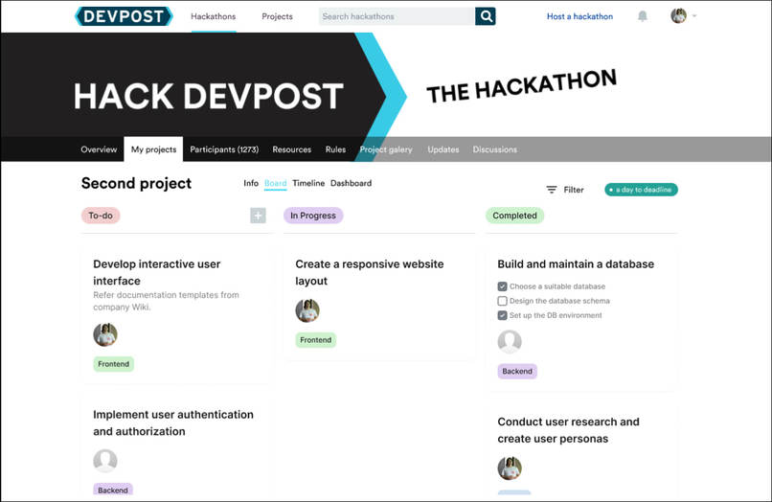The width and height of the screenshot is (772, 502).
Task: Click the a day to deadline badge
Action: pos(641,190)
